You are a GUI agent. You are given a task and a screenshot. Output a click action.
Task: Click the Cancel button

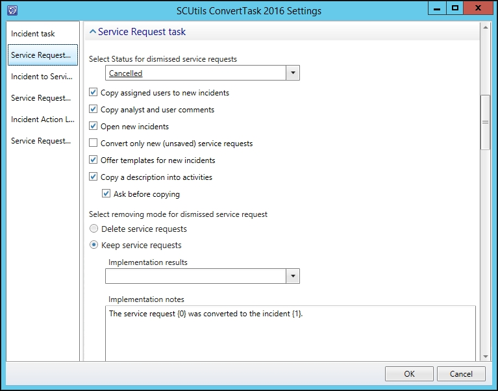pyautogui.click(x=461, y=374)
